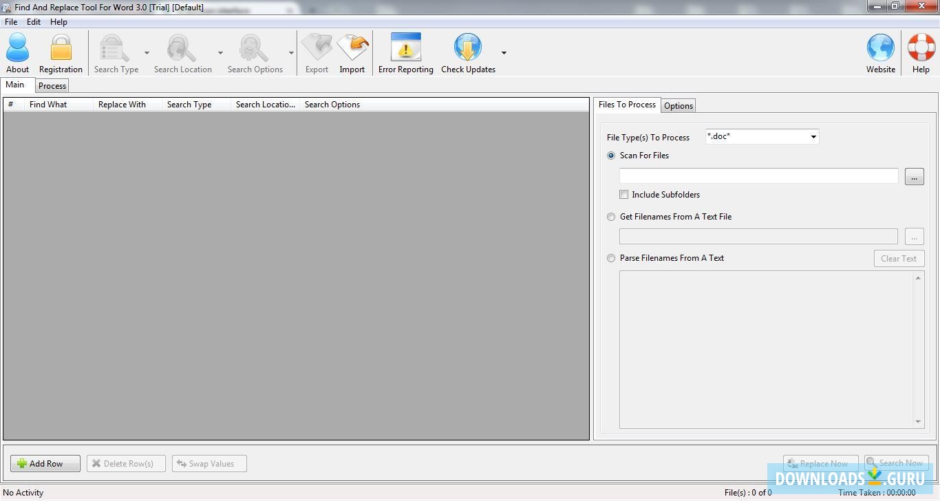Click the Search Options column header
Screen dimensions: 940x501
(x=332, y=105)
